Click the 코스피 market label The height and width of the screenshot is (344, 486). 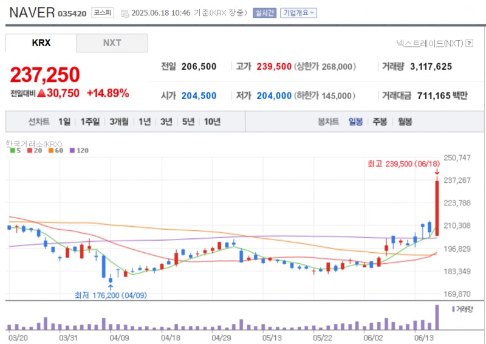point(103,13)
